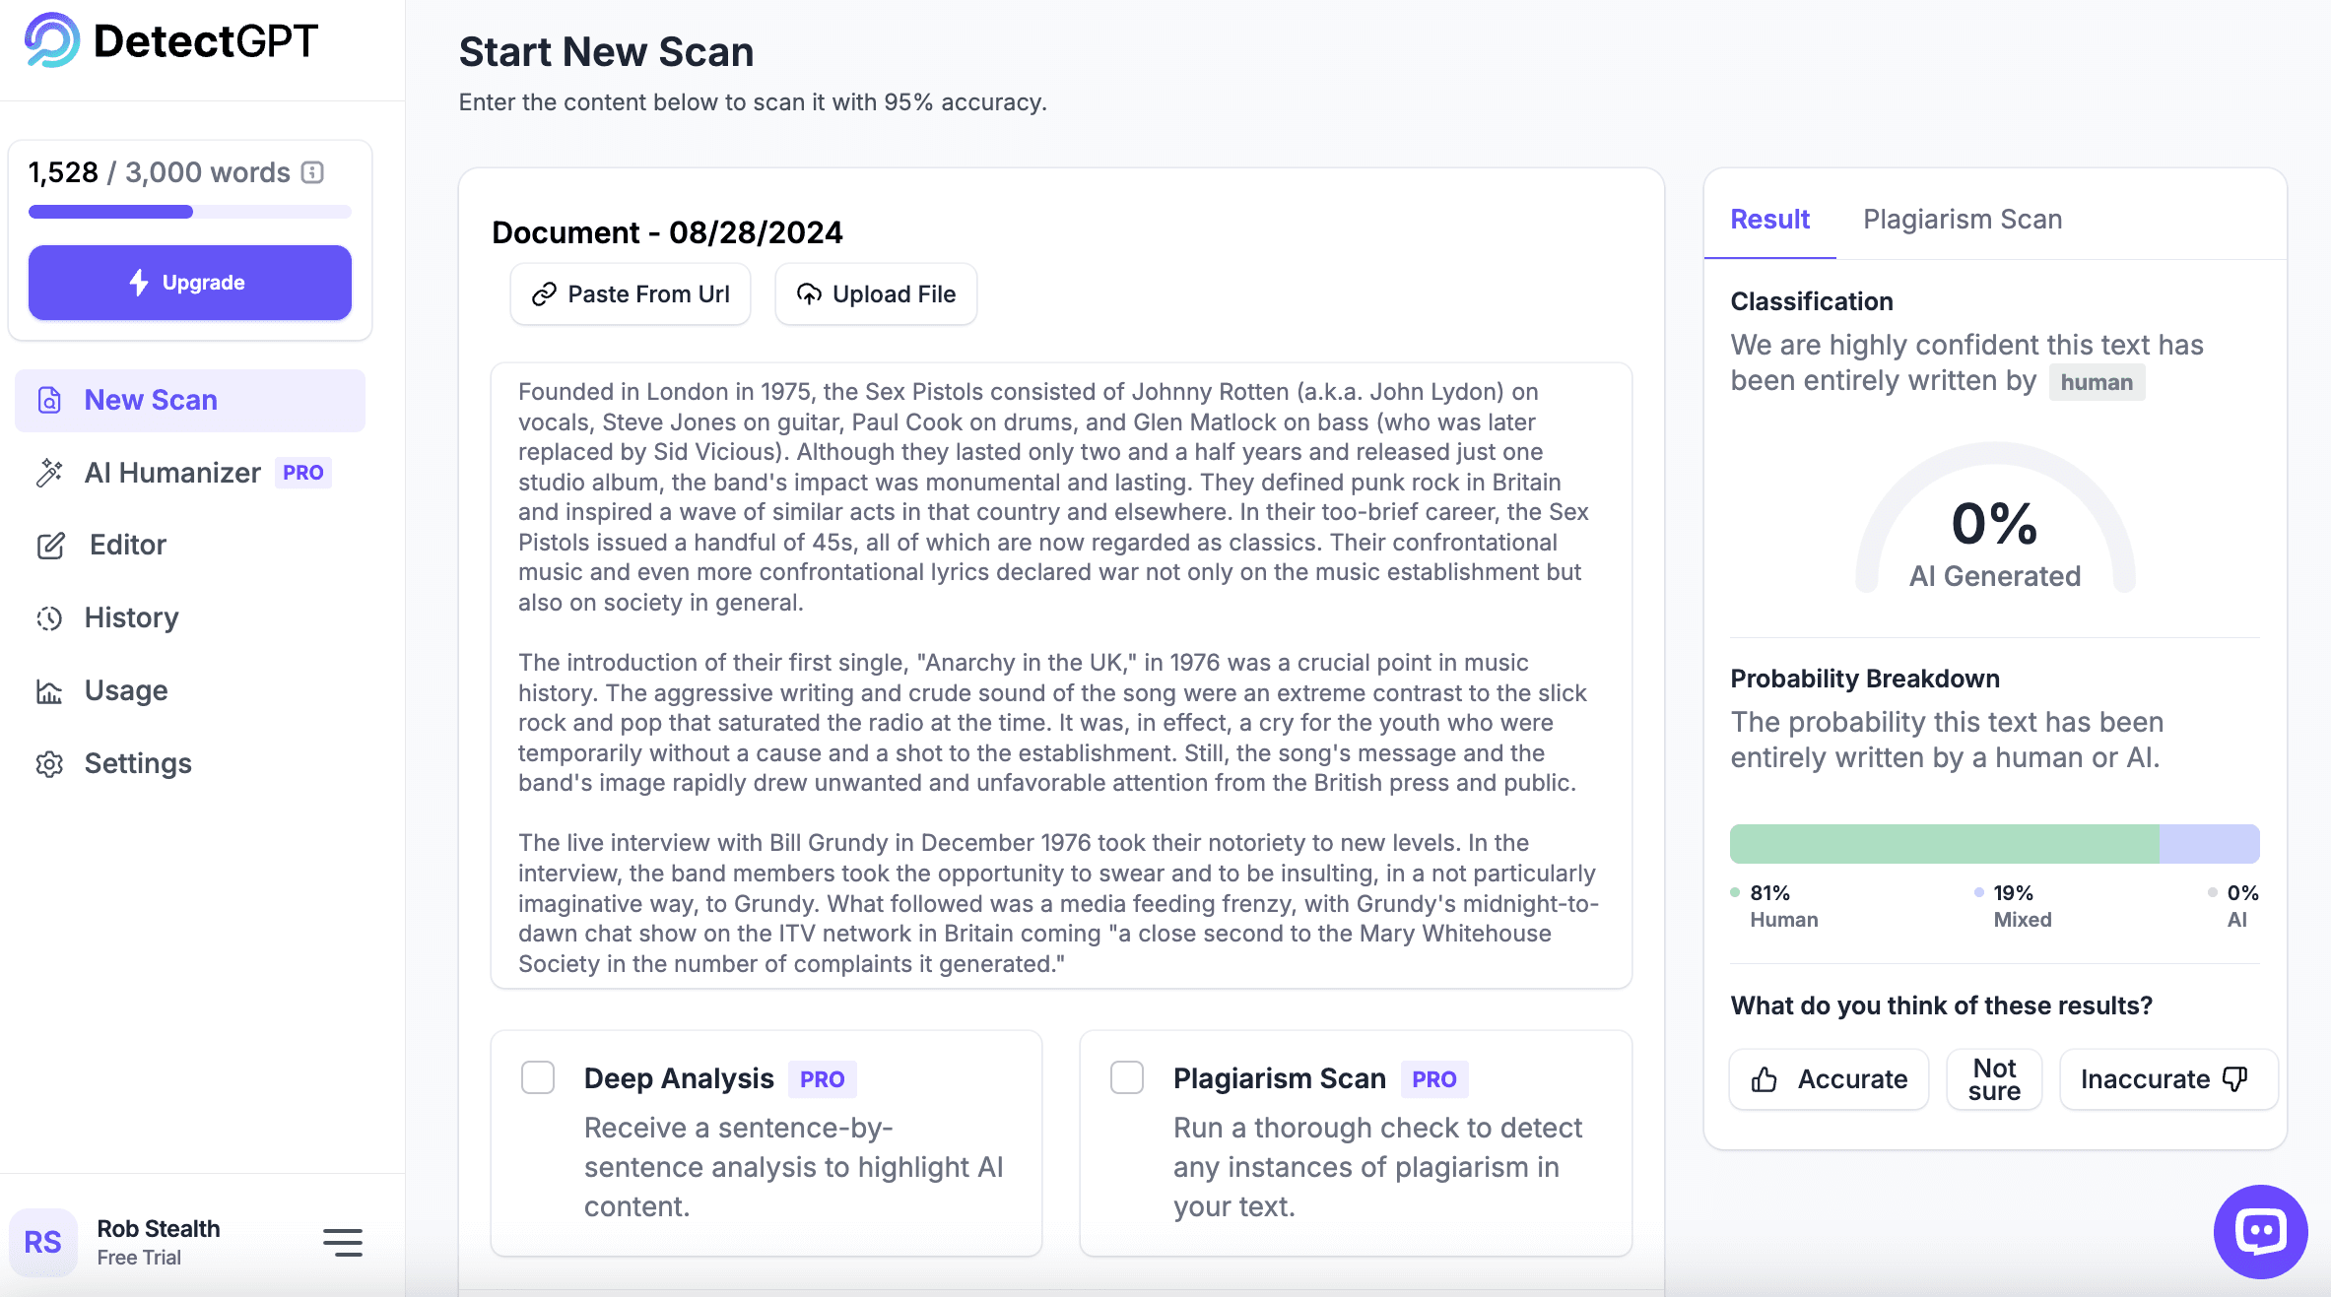
Task: Open the Settings gear icon
Action: (49, 764)
